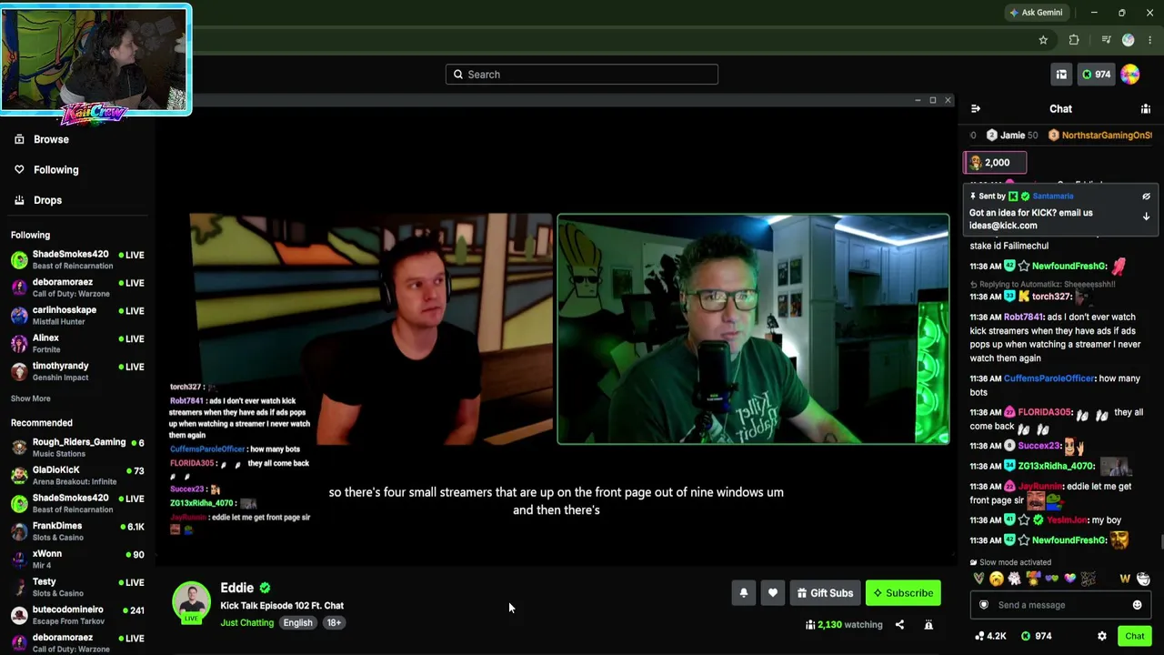Toggle the follow heart button for Eddie

click(x=773, y=593)
